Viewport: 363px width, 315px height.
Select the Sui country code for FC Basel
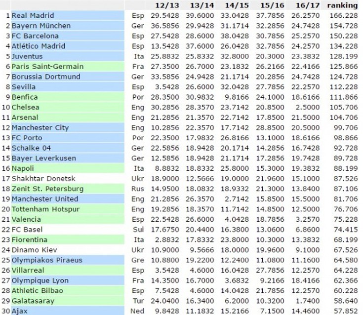[x=138, y=230]
